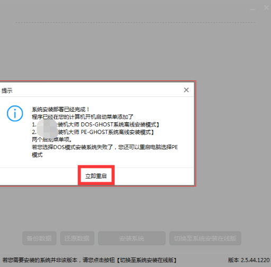The image size is (271, 267).
Task: Select the 安装系统 install button
Action: 132,238
